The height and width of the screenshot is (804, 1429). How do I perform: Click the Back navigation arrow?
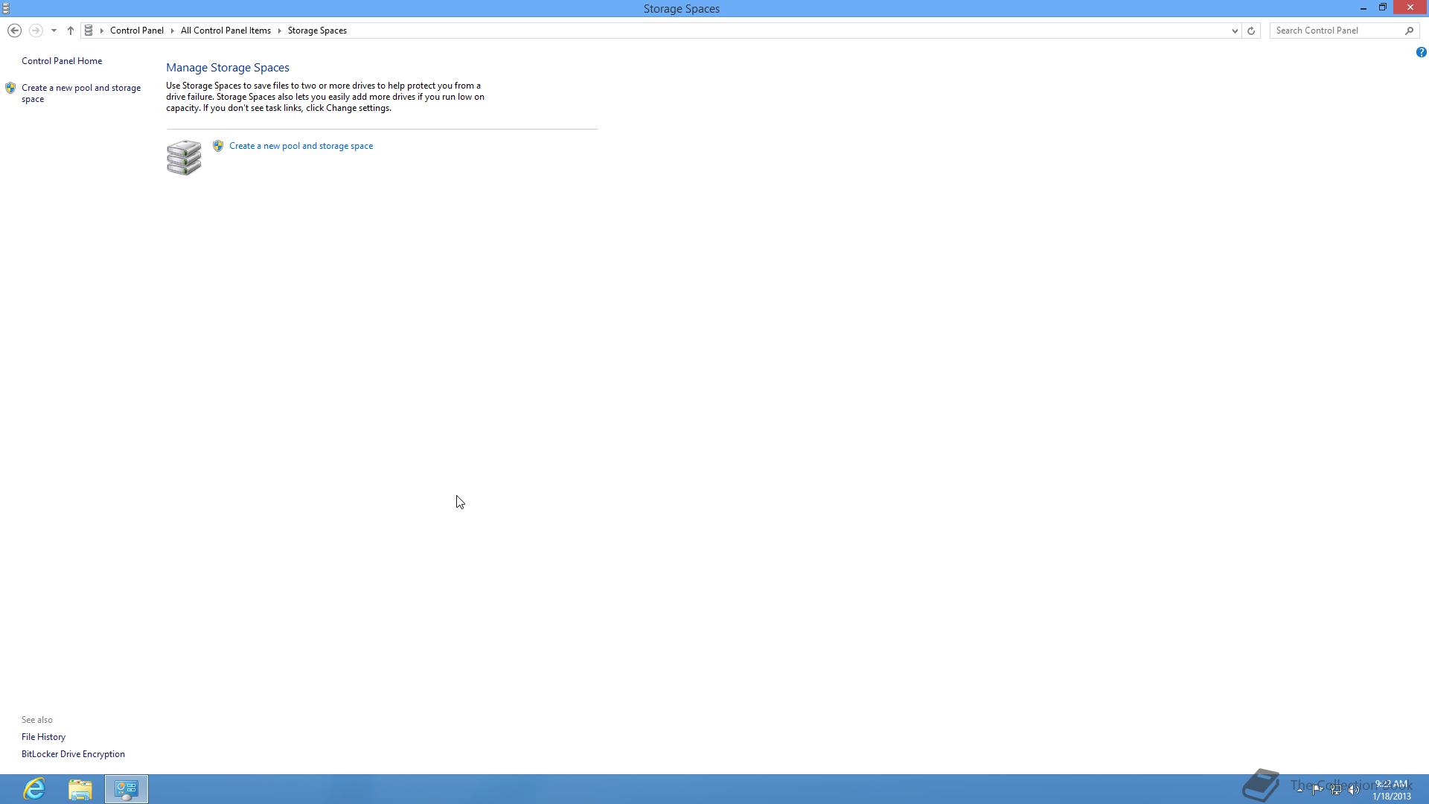coord(14,31)
